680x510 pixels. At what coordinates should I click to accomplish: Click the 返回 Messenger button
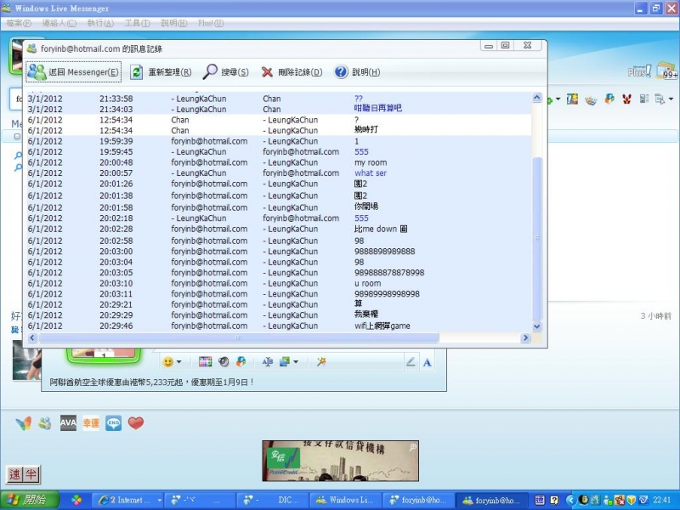click(x=74, y=73)
